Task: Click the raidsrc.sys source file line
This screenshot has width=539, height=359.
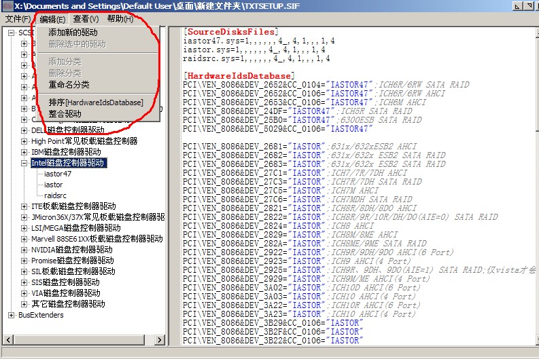Action: (x=256, y=58)
